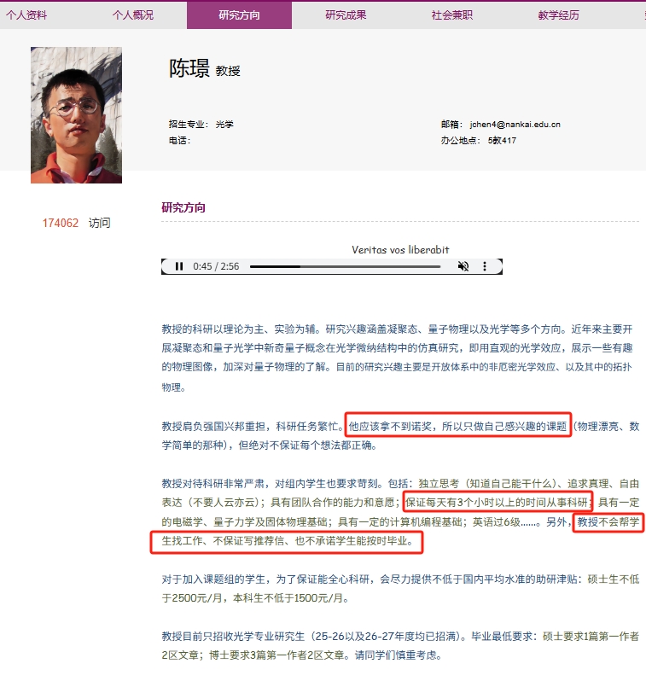Click the office location 5教417

(x=502, y=141)
